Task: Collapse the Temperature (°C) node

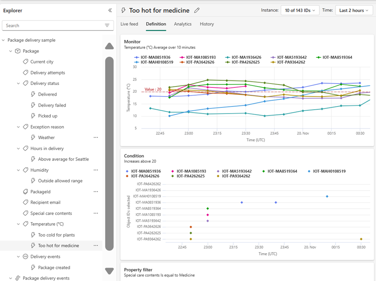Action: pos(18,224)
